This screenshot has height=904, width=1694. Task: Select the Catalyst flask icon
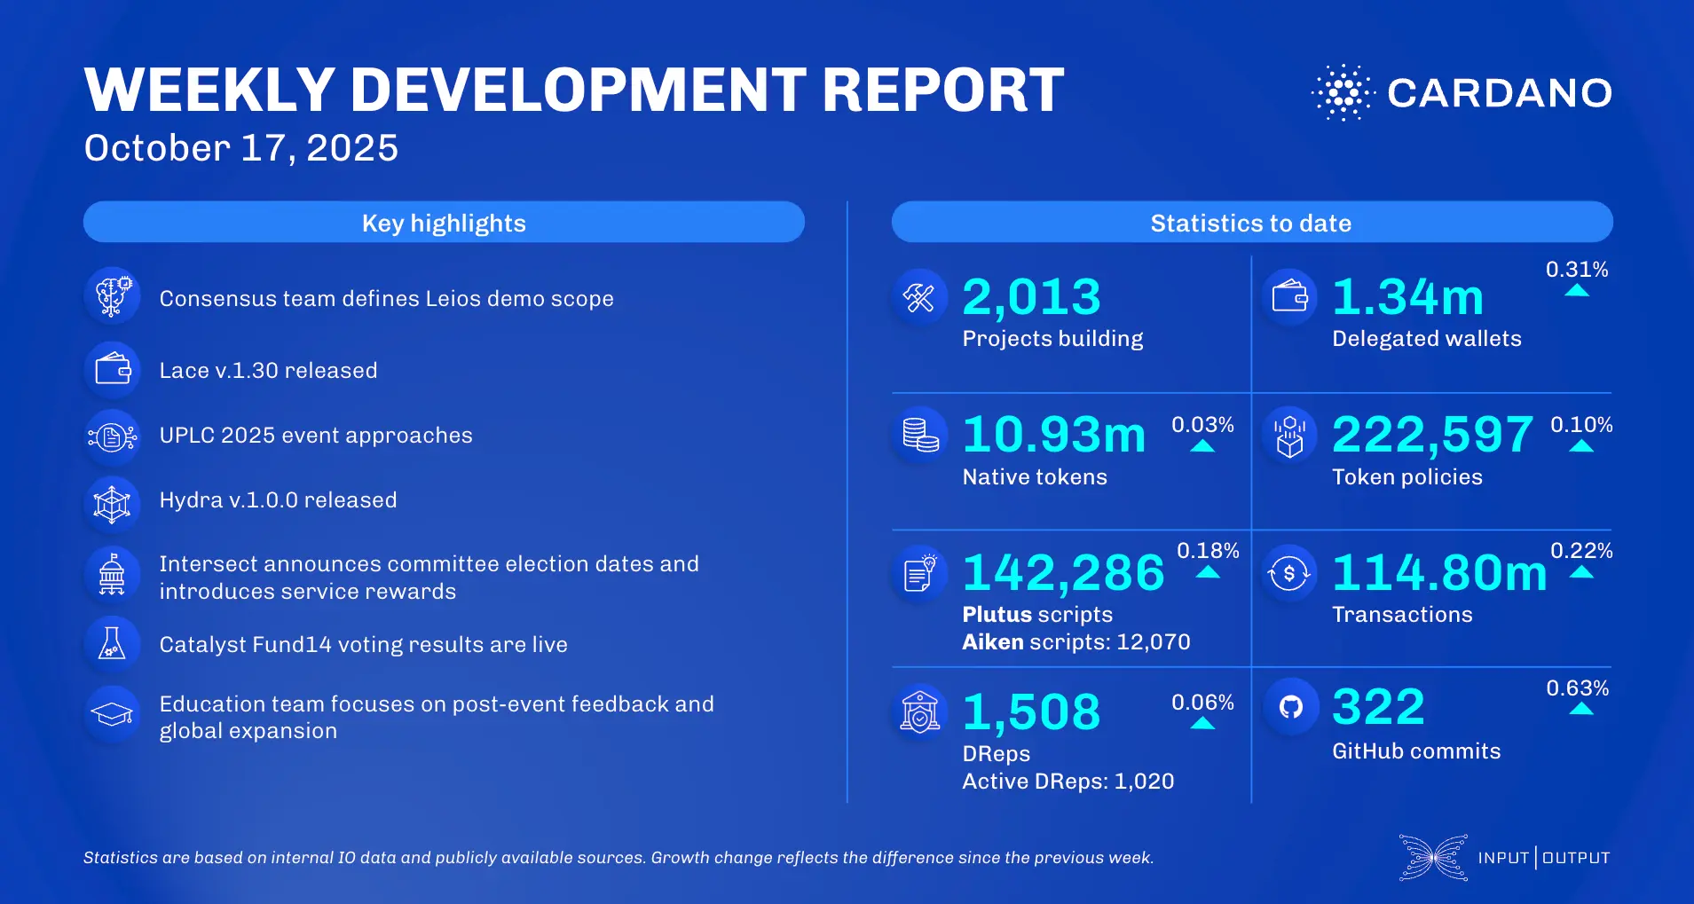[x=113, y=642]
